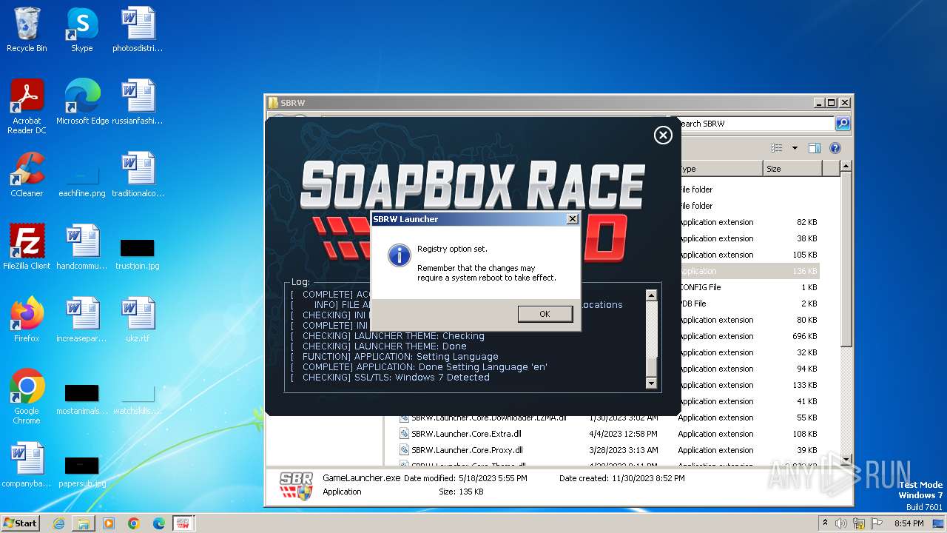Maximize the SBRW Explorer window

point(831,103)
